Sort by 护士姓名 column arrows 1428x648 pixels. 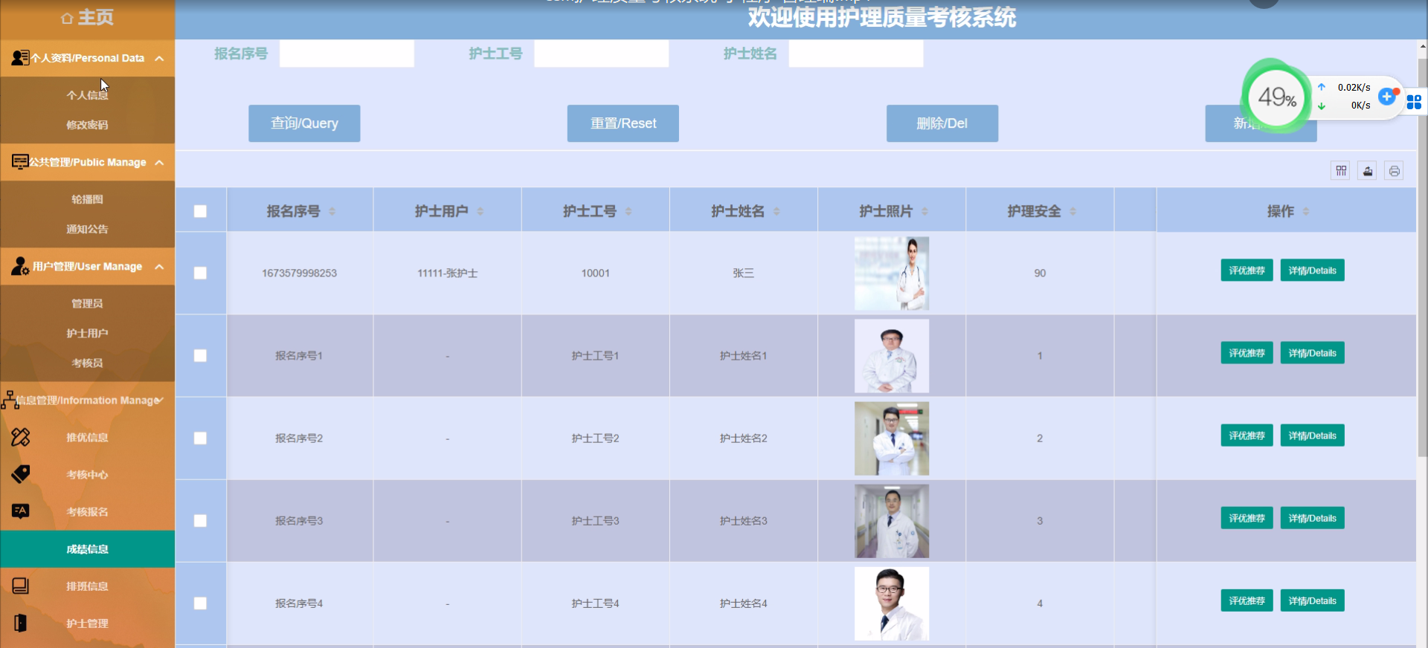tap(776, 211)
